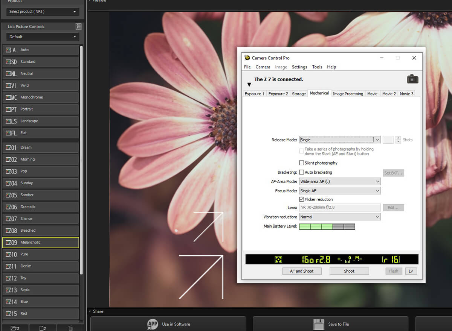The height and width of the screenshot is (331, 452).
Task: Open the Select product (NP3) dropdown
Action: 43,12
